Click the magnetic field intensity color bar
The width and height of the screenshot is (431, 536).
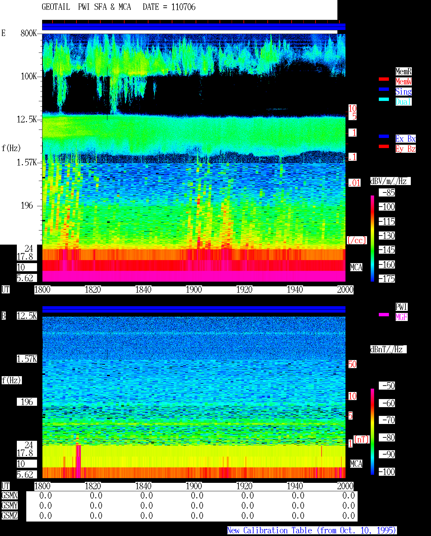coord(372,432)
